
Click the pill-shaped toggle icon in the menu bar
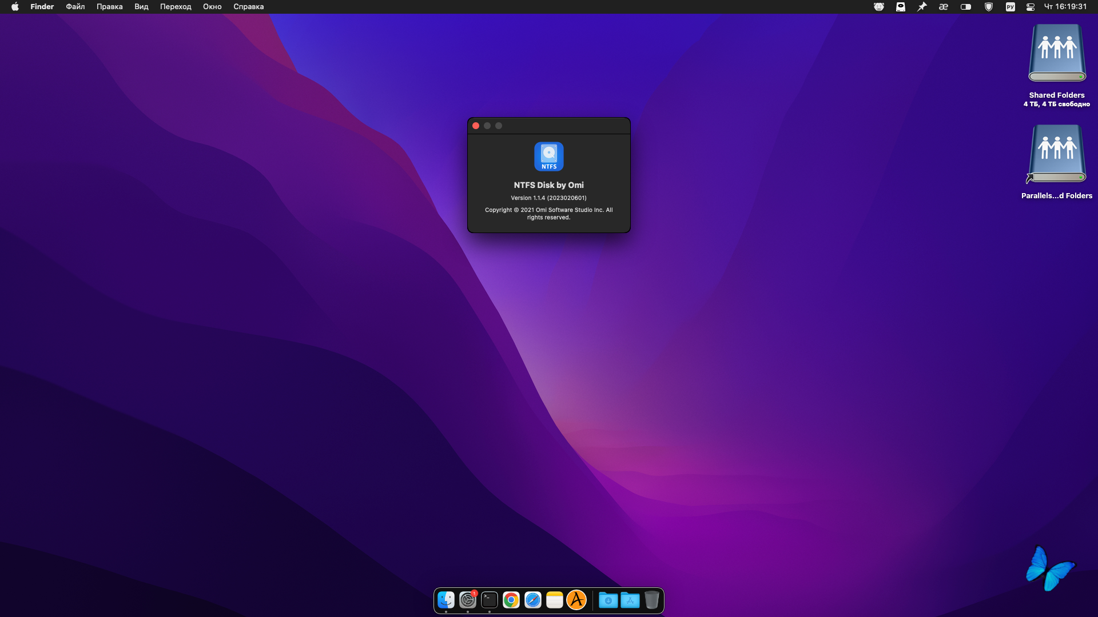coord(966,7)
